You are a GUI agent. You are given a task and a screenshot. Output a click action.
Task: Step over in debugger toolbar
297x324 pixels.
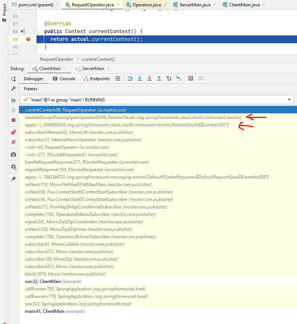point(130,78)
